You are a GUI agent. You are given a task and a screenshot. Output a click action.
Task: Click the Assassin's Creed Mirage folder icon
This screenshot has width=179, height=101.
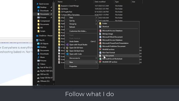pyautogui.click(x=59, y=6)
